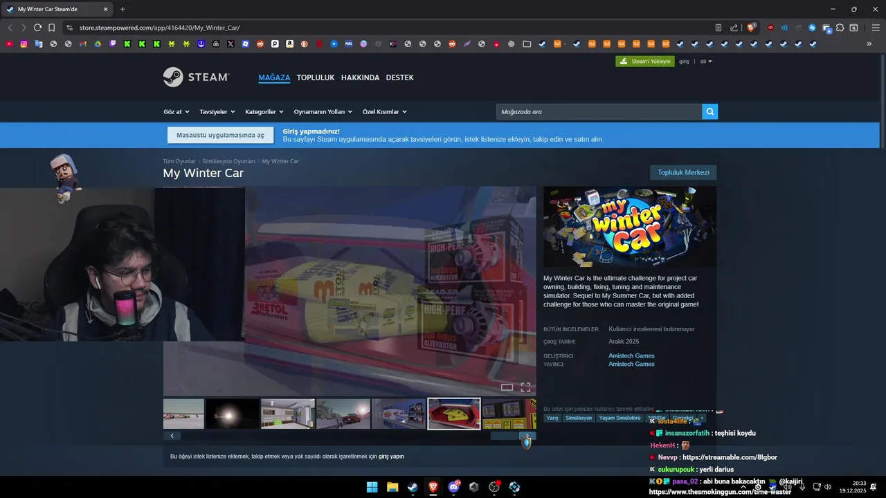Open File Explorer from the taskbar

[392, 487]
